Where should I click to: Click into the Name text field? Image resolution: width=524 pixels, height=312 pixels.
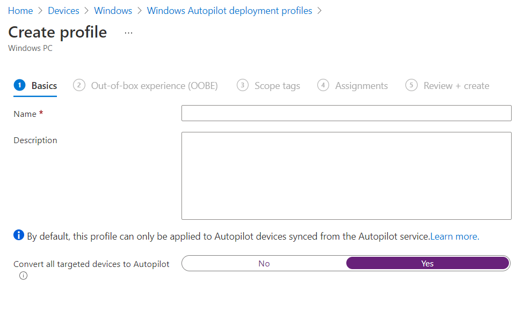click(346, 114)
